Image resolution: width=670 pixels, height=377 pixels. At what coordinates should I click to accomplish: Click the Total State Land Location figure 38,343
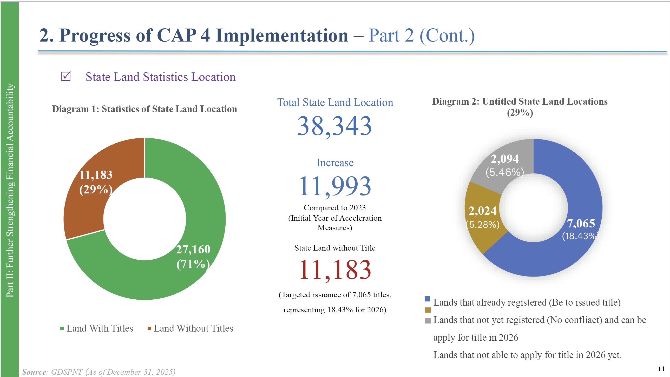[334, 126]
